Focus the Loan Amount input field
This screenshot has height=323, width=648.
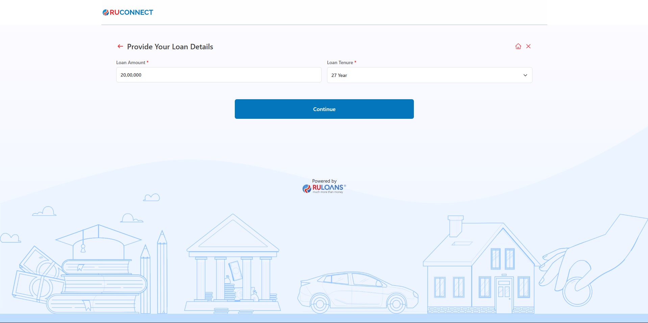click(x=219, y=75)
